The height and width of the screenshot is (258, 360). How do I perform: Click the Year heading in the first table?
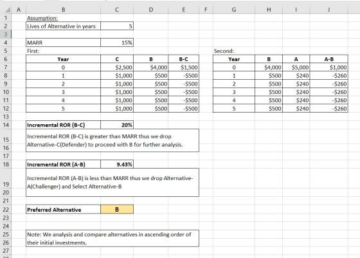click(63, 59)
